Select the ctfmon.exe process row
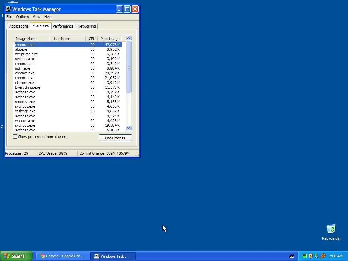348x261 pixels. click(x=68, y=83)
